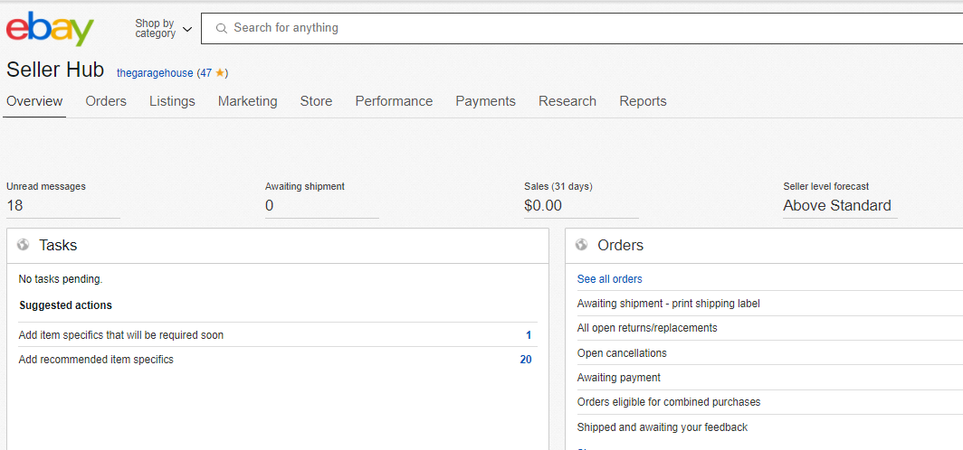Viewport: 963px width, 450px height.
Task: Open Unread messages count 18
Action: [x=14, y=205]
